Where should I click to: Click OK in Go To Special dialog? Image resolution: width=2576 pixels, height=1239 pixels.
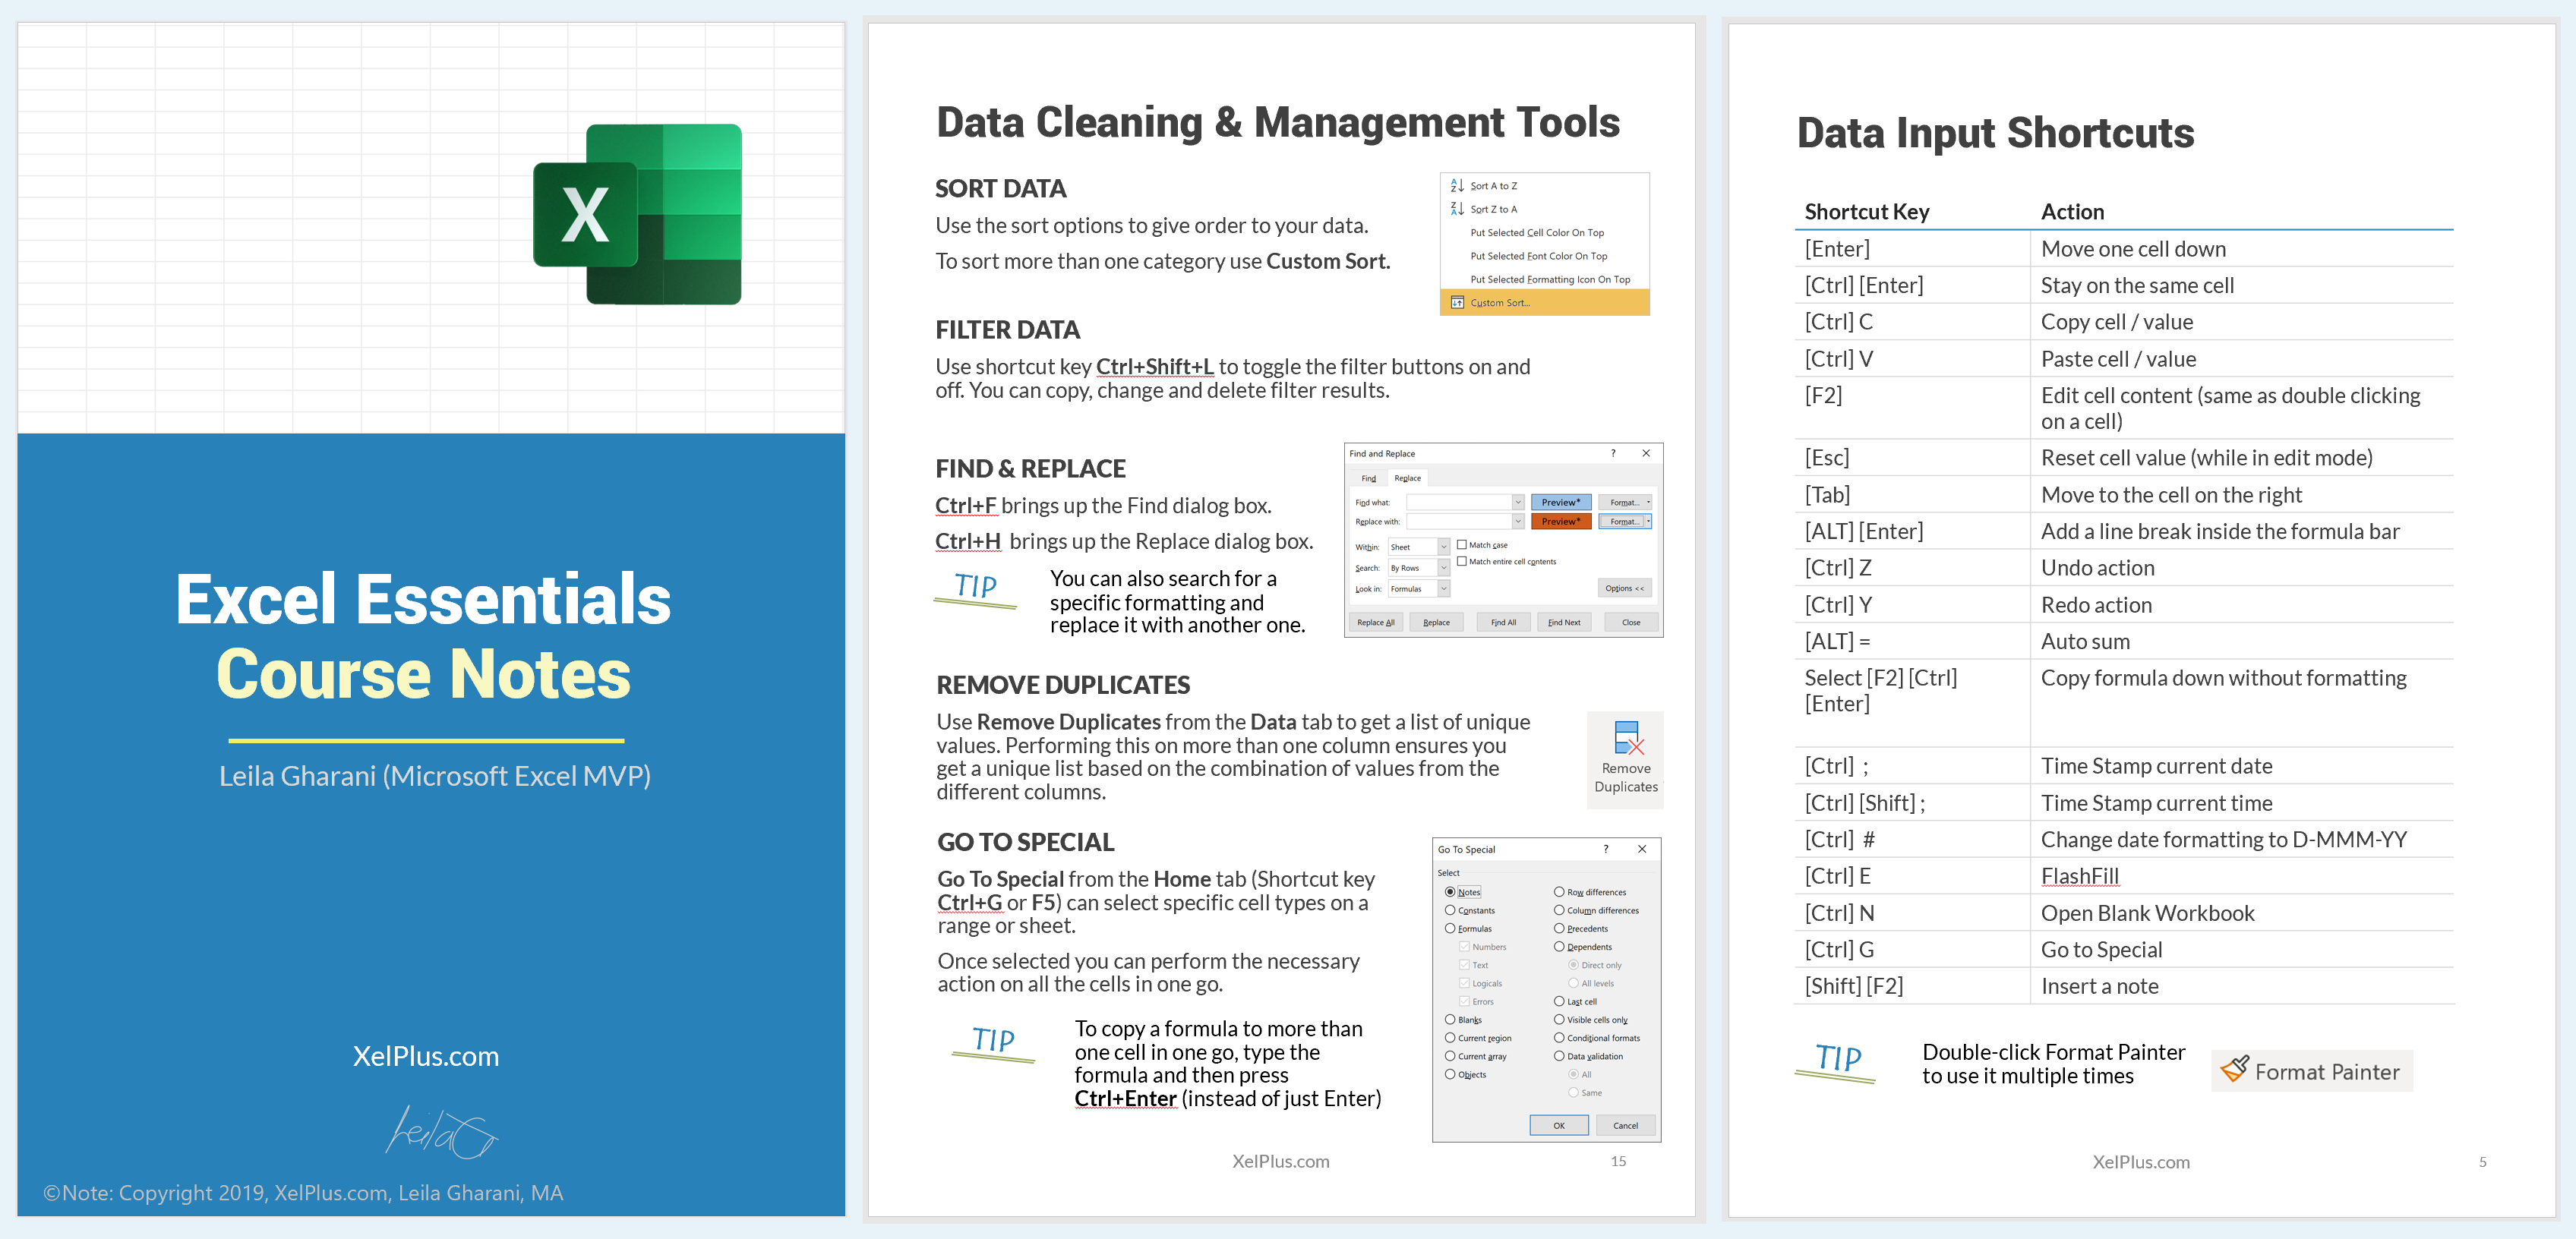[1559, 1125]
